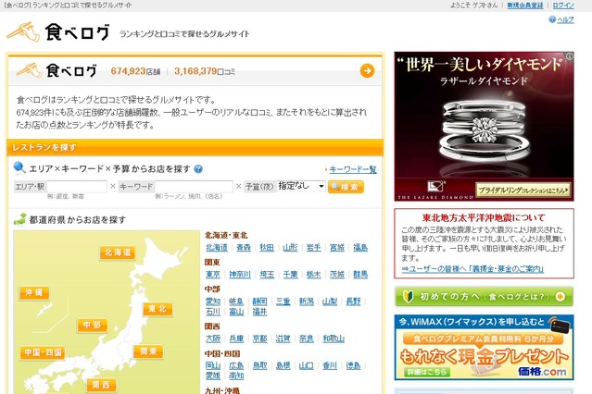Open the 静岡 prefecture link
The image size is (592, 394).
259,302
